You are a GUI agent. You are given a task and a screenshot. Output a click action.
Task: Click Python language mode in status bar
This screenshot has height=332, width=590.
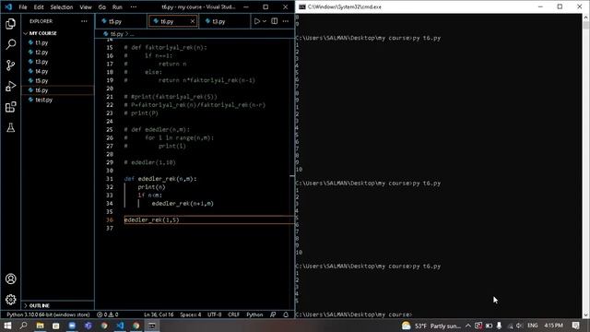click(x=254, y=314)
